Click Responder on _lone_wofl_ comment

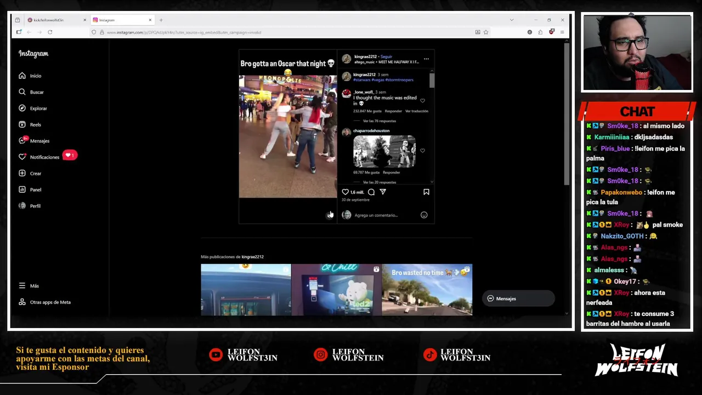point(393,111)
